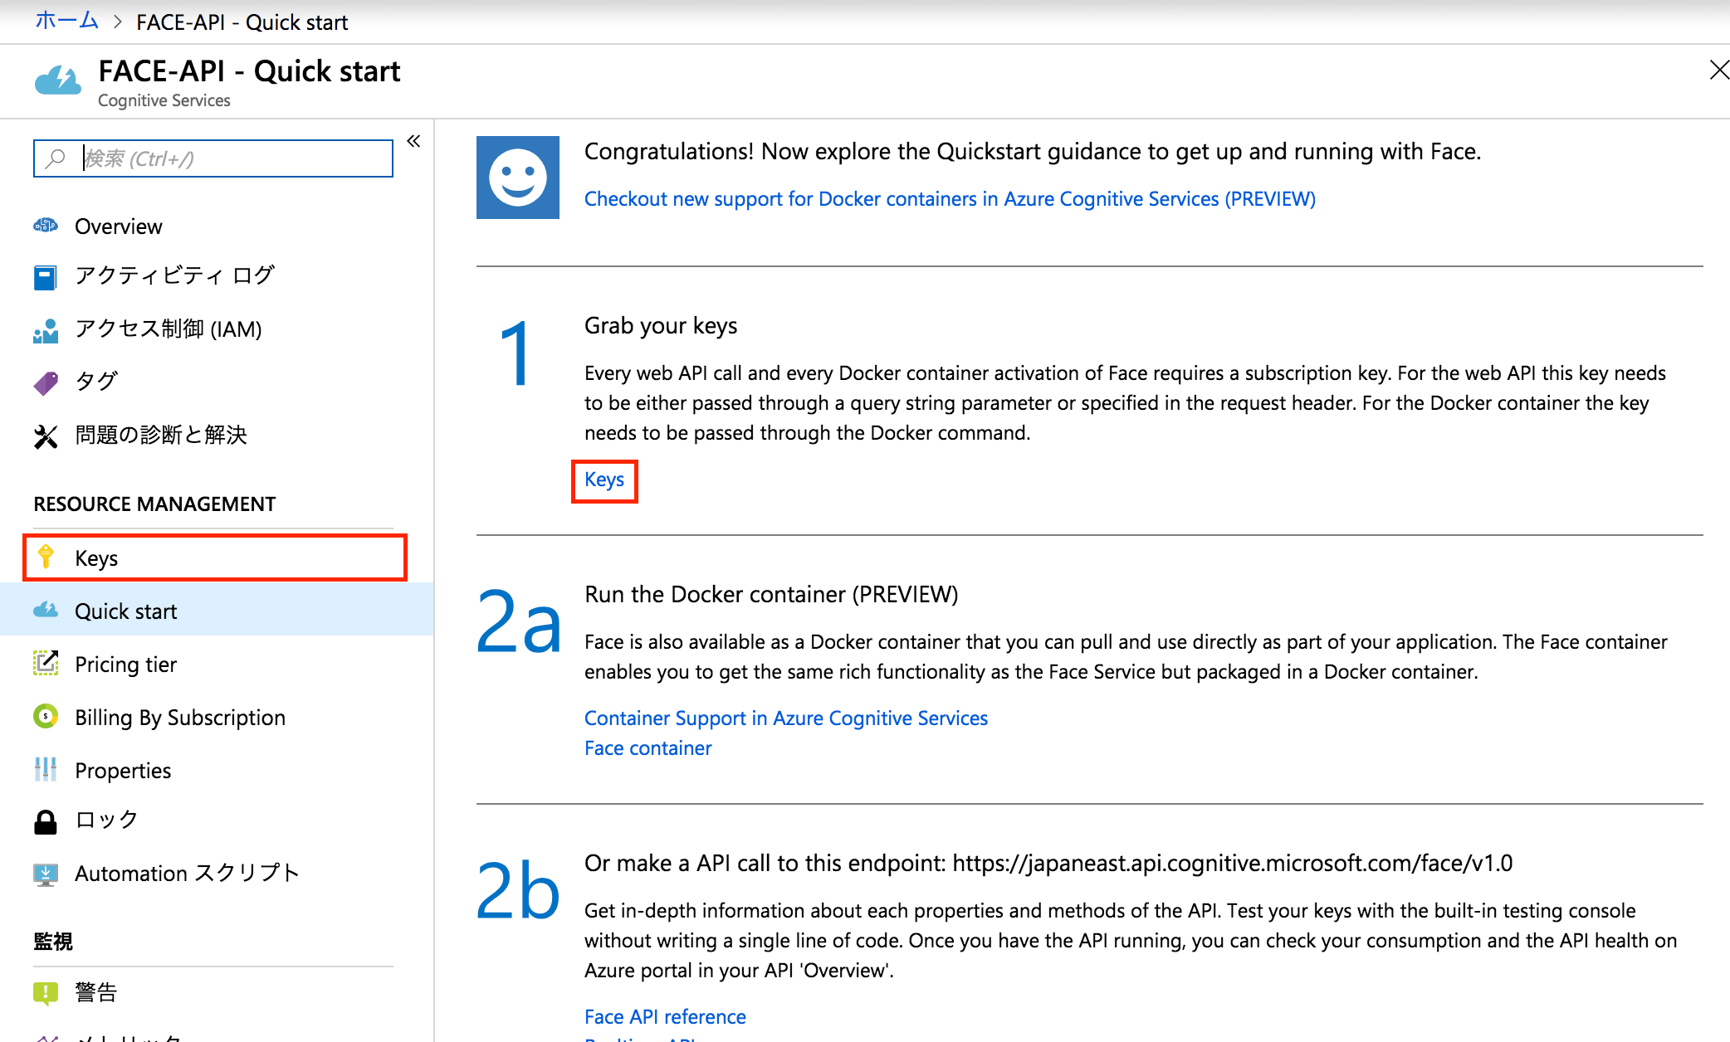
Task: Collapse the sidebar with double chevron
Action: 413,141
